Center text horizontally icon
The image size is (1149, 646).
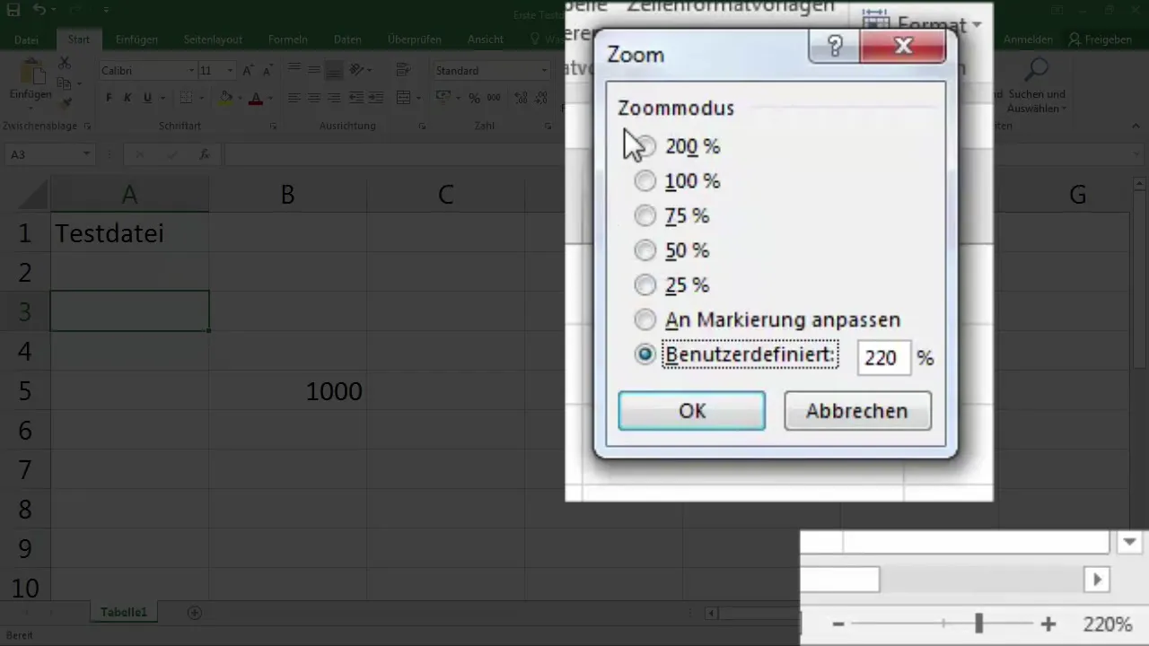coord(314,98)
